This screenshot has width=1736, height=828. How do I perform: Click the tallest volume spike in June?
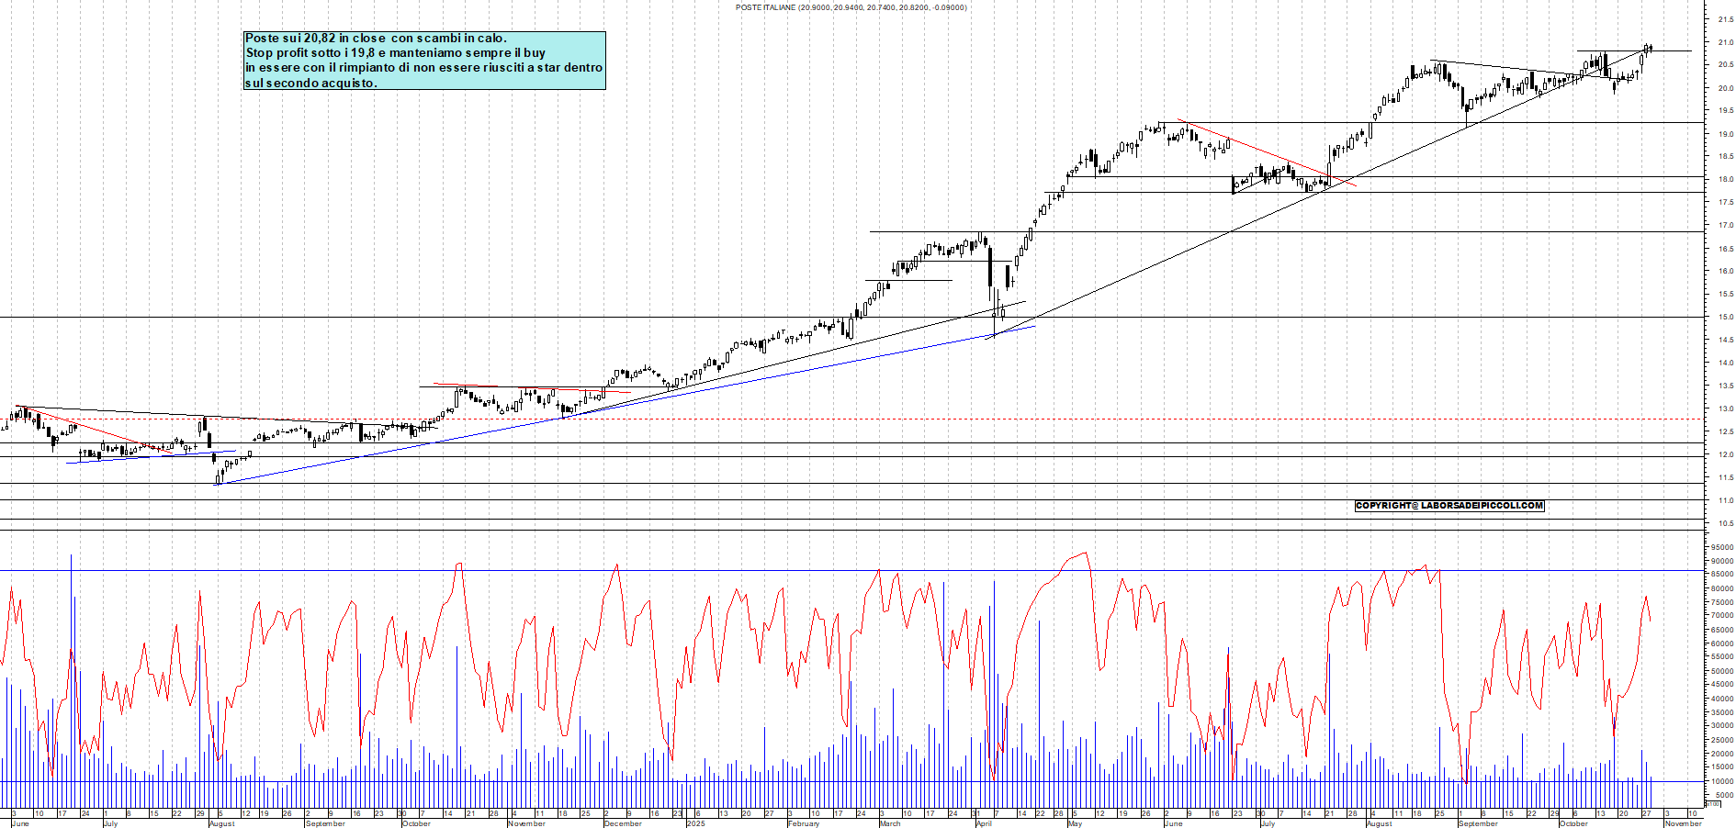pyautogui.click(x=71, y=643)
